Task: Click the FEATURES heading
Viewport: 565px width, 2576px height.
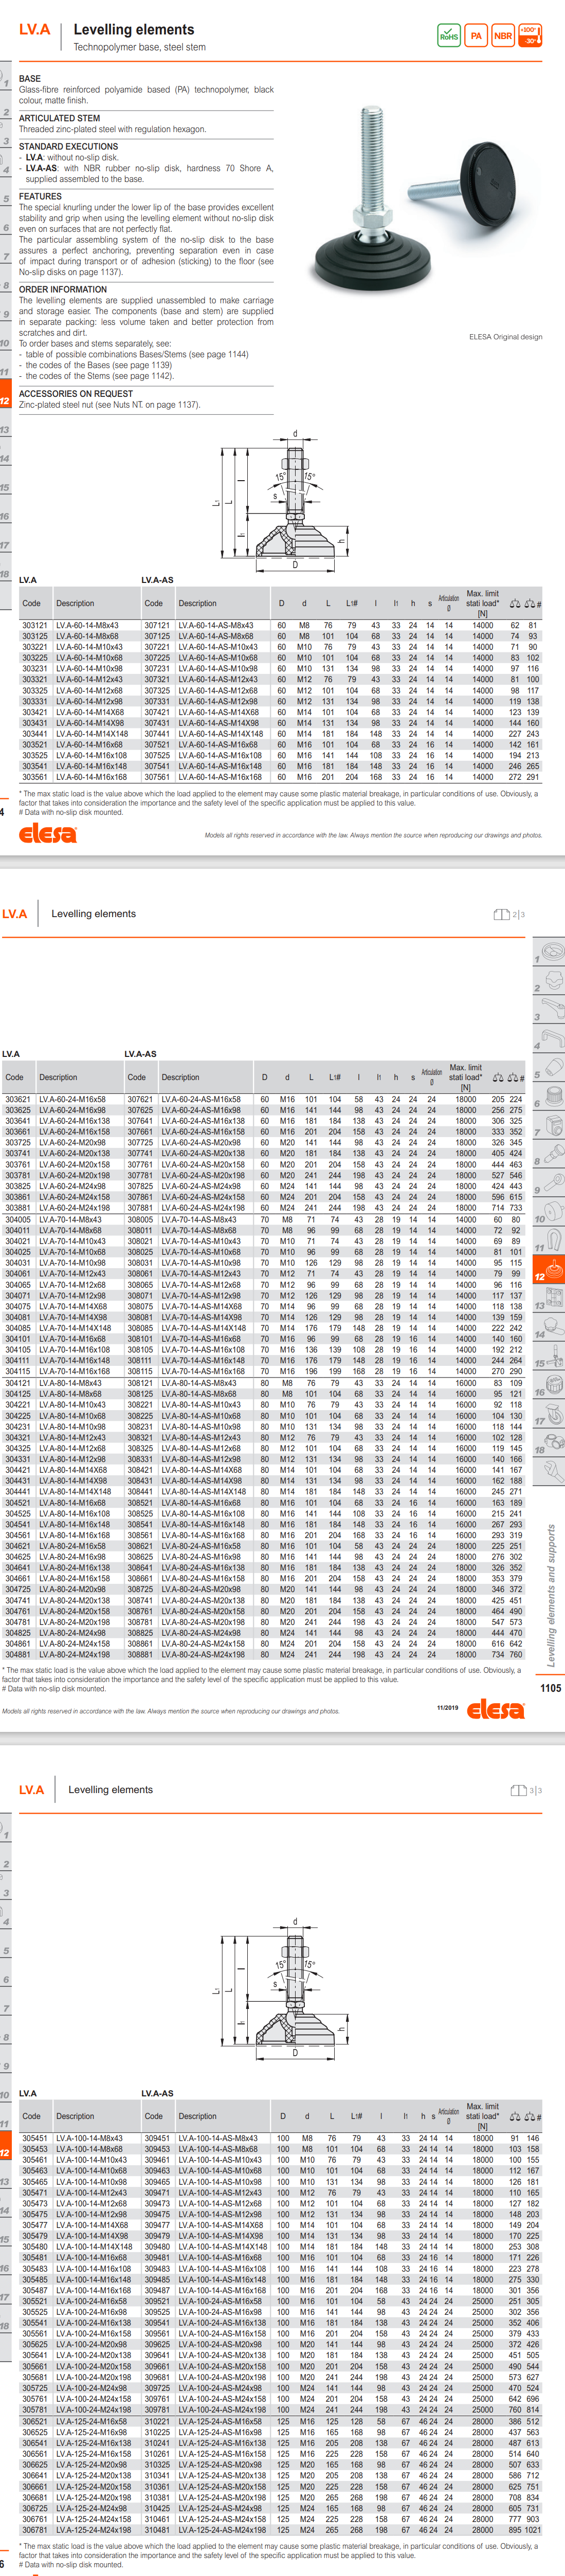Action: pos(40,197)
